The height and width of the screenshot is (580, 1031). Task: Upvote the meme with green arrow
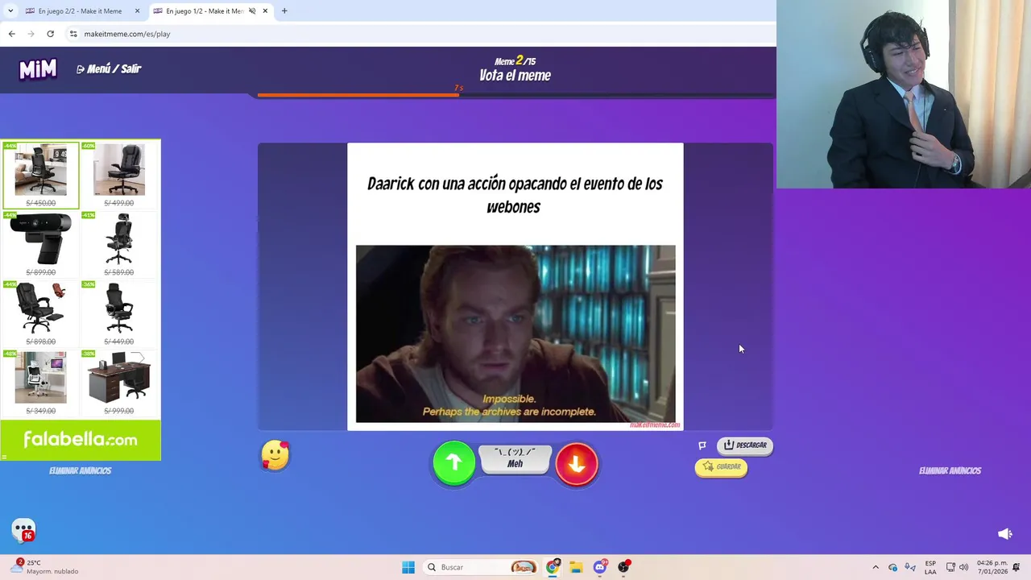454,463
